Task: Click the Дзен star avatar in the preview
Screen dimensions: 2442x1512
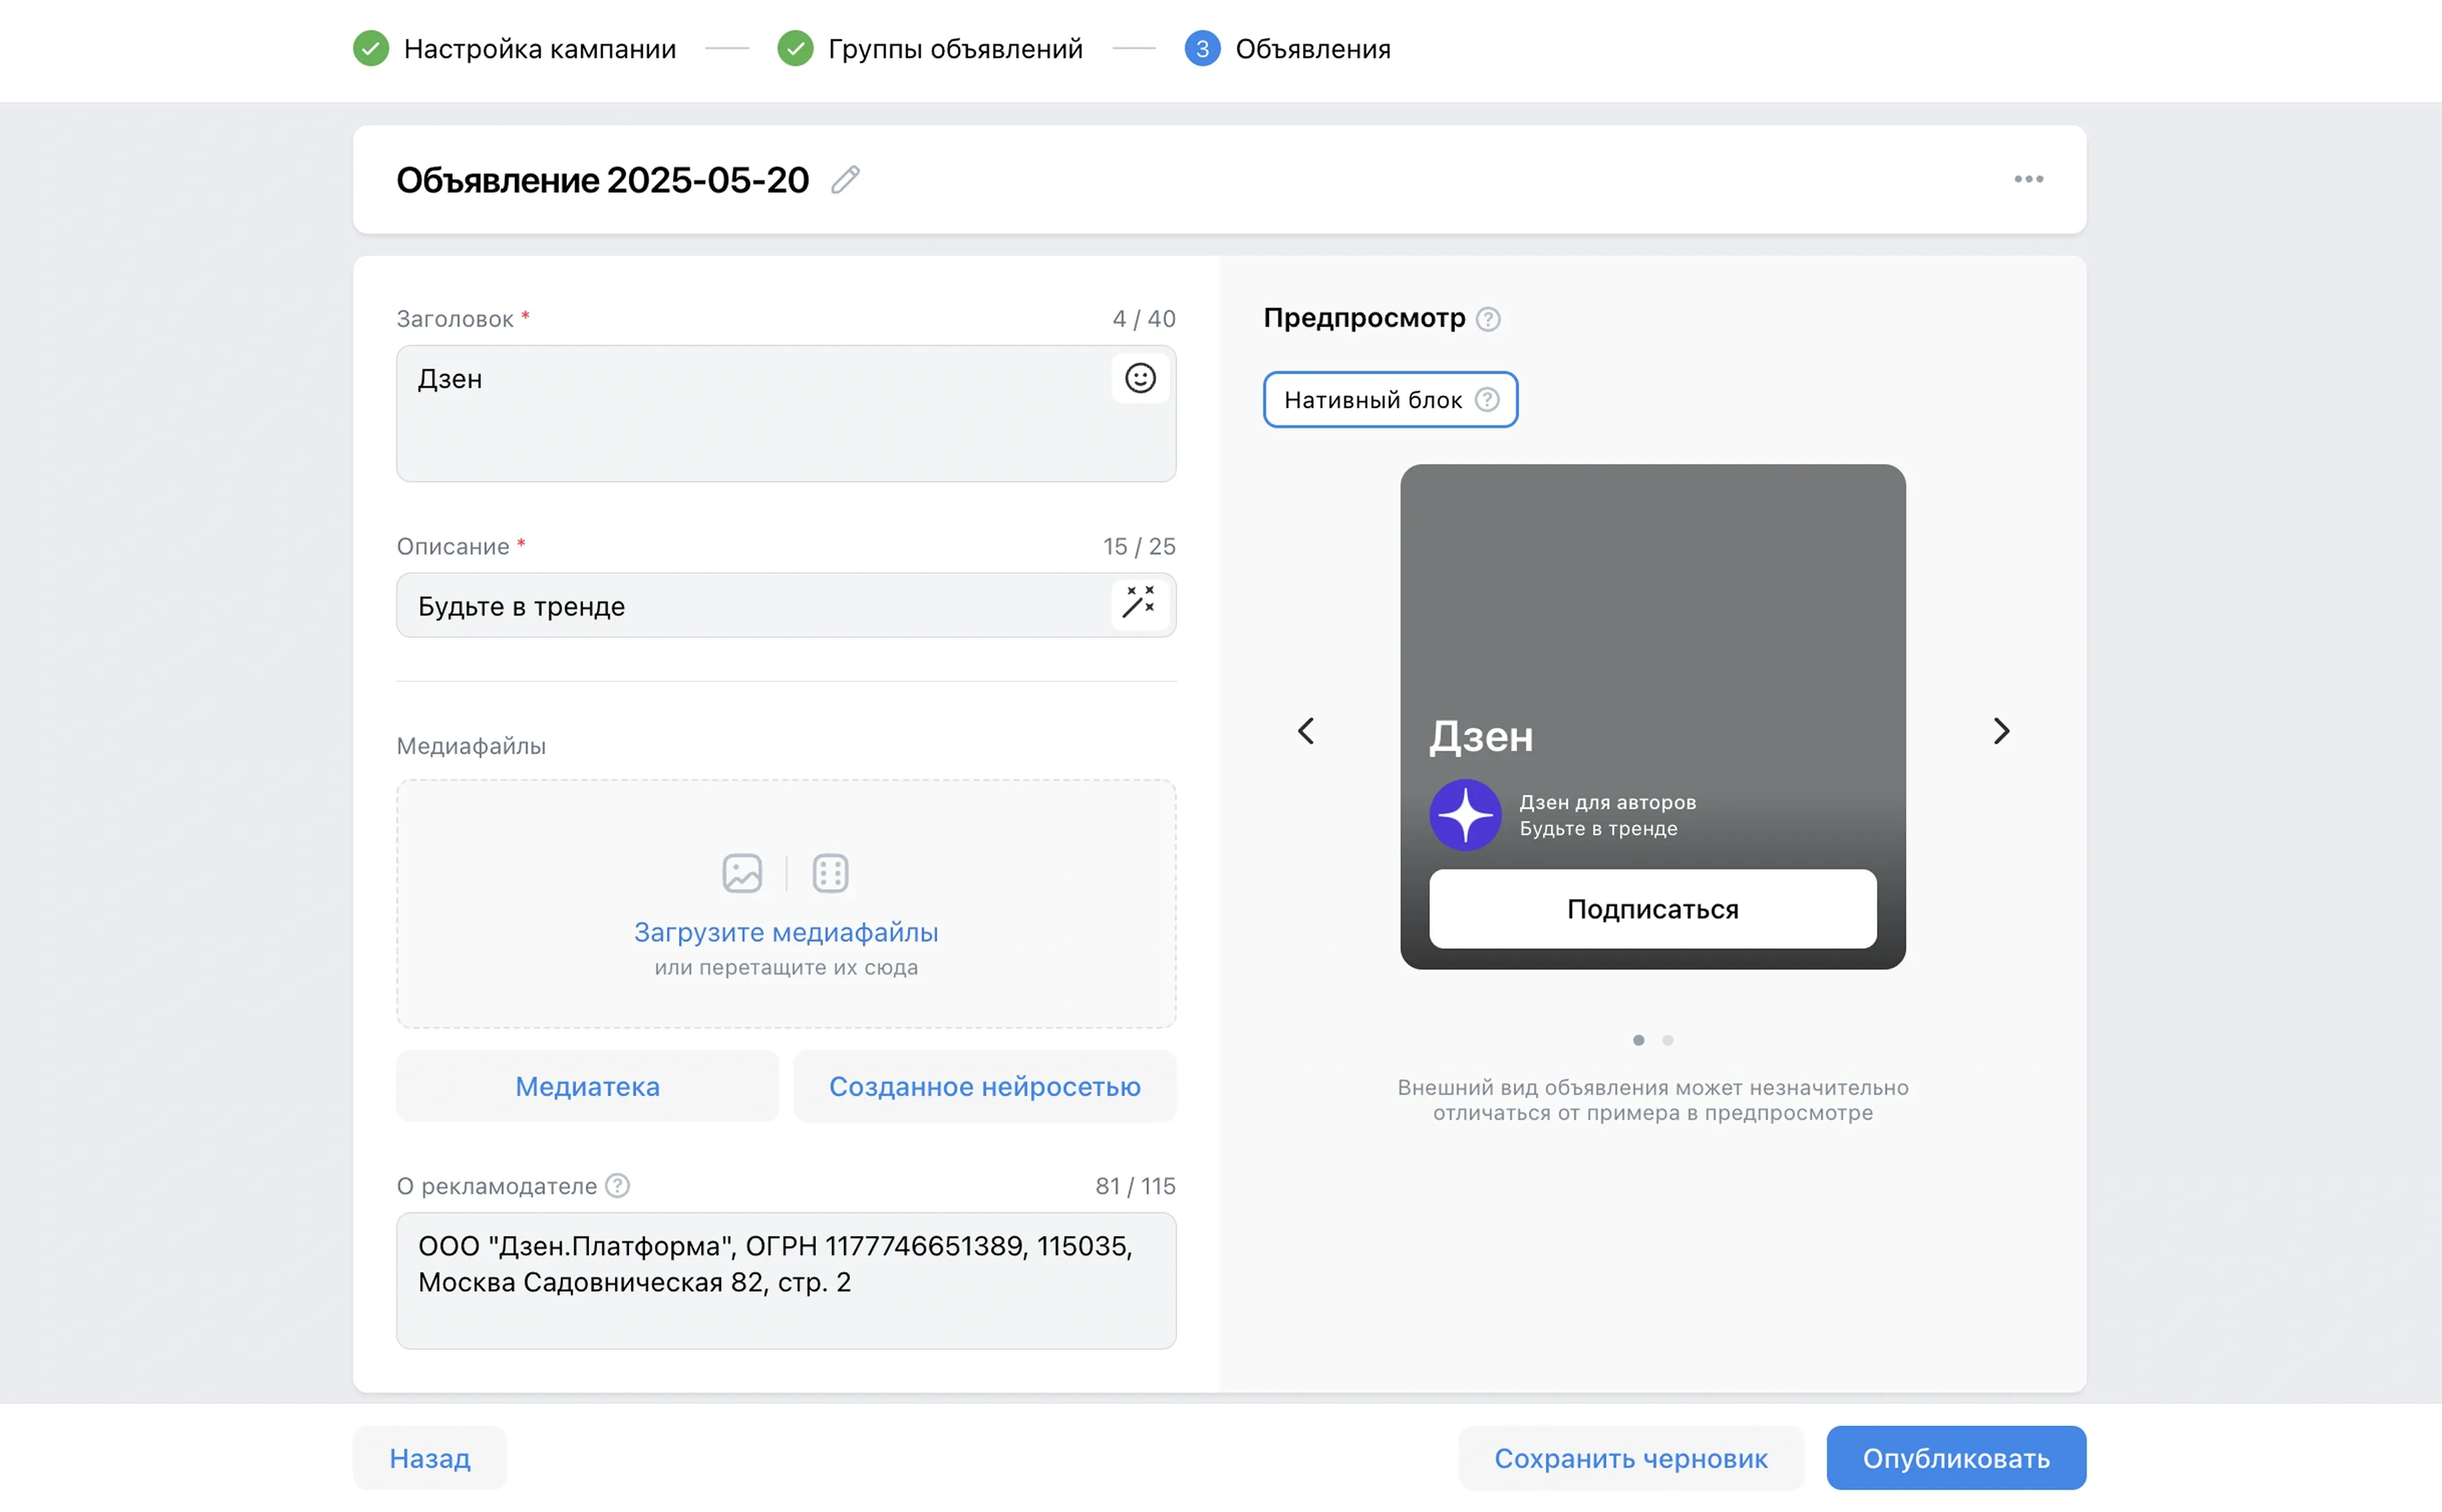Action: point(1465,815)
